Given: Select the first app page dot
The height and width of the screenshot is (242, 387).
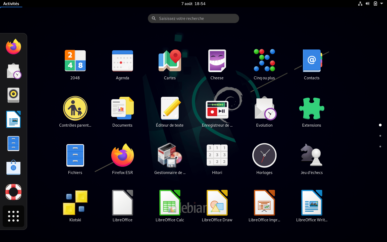Looking at the screenshot, I should [x=380, y=125].
